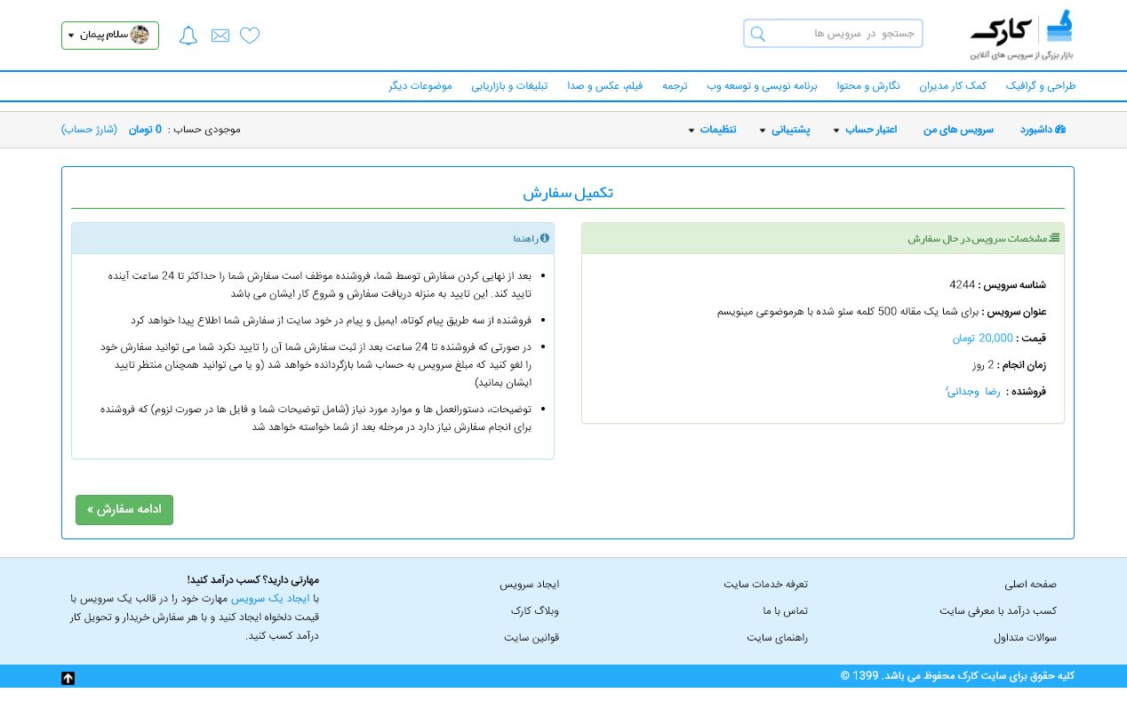Open the راهنمای سایت footer link
This screenshot has height=725, width=1127.
[x=777, y=638]
